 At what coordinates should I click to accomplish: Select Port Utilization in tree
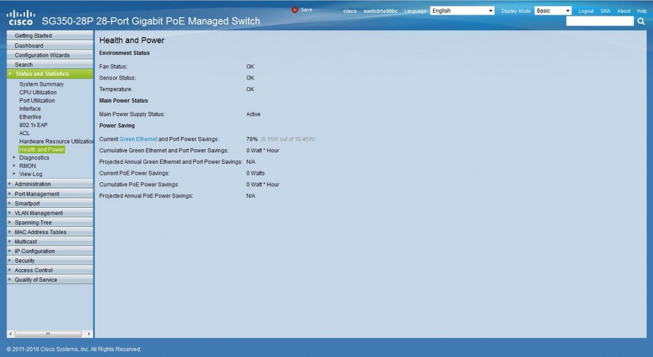36,101
